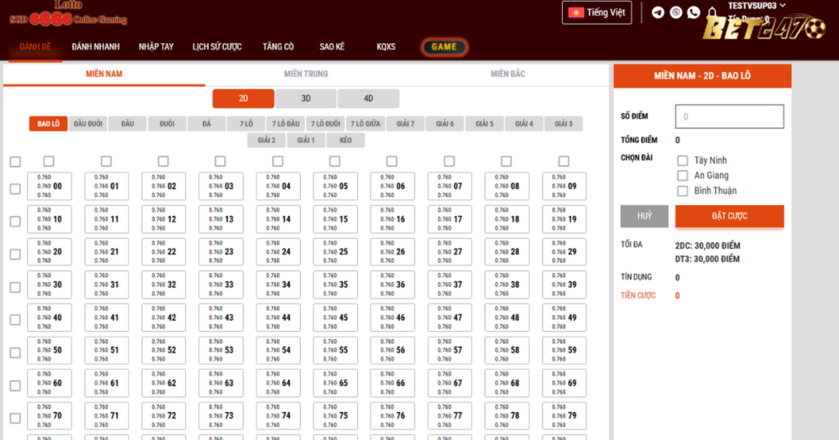The height and width of the screenshot is (440, 839).
Task: Choose the GIẢI 7 bet type
Action: click(405, 123)
